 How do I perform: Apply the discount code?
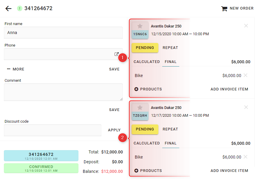(114, 130)
